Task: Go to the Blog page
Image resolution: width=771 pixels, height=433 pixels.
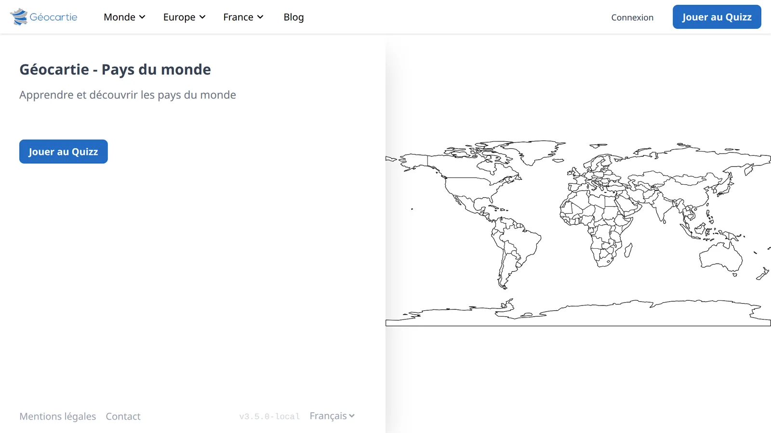Action: 293,17
